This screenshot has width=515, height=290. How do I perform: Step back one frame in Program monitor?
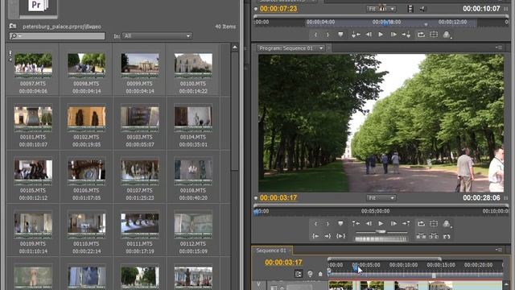[x=369, y=224]
